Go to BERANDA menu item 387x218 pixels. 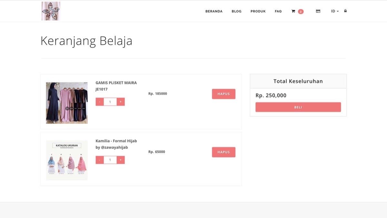214,11
